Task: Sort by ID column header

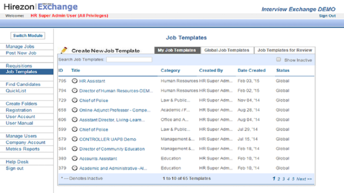Action: click(61, 70)
